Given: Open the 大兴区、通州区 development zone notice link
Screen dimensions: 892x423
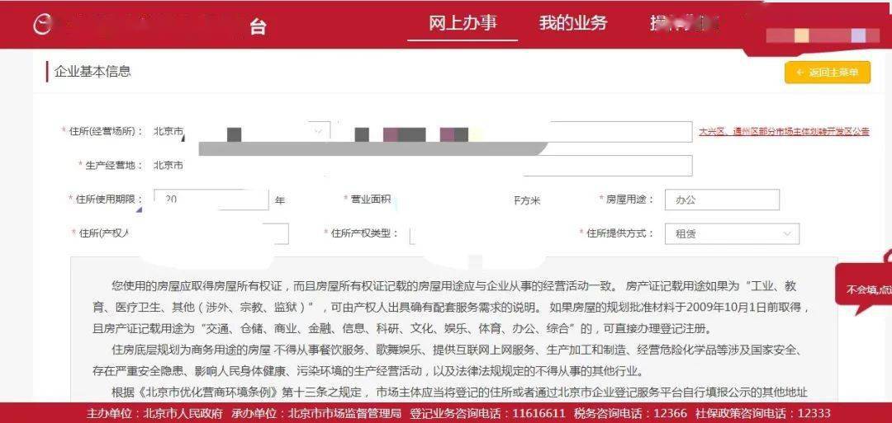Looking at the screenshot, I should (784, 131).
